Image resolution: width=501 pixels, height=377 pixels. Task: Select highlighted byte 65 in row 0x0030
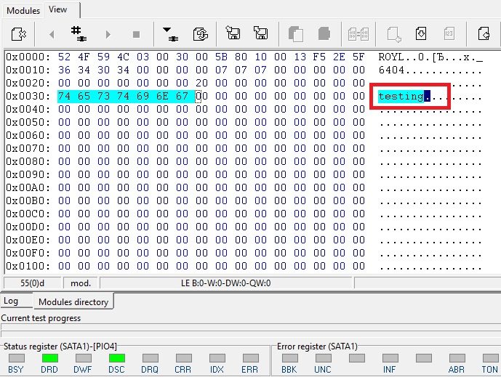click(x=84, y=96)
